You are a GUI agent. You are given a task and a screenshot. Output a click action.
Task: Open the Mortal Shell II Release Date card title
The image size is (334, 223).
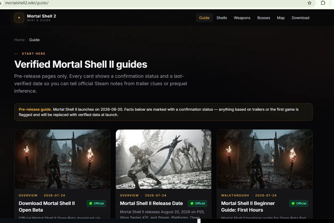(151, 203)
